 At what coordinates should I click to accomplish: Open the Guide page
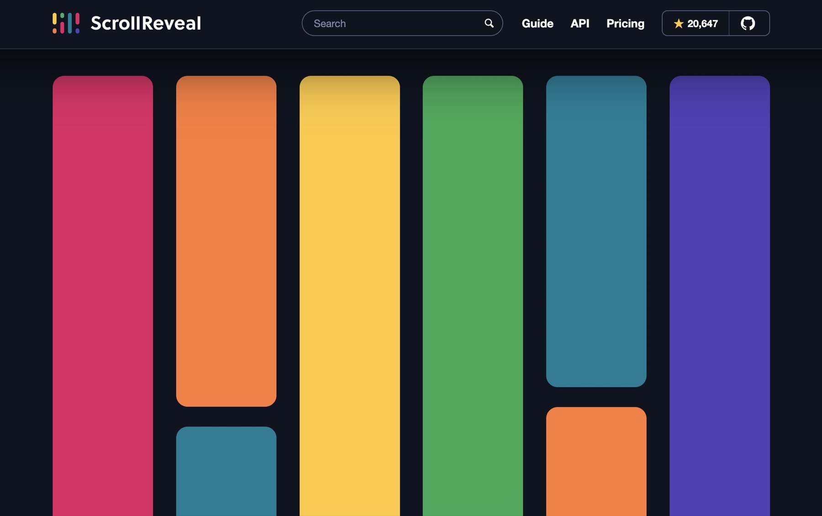pyautogui.click(x=537, y=23)
